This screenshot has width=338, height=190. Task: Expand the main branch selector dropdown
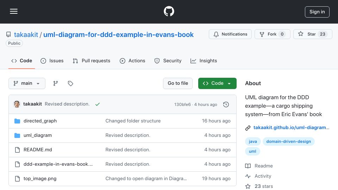point(27,83)
